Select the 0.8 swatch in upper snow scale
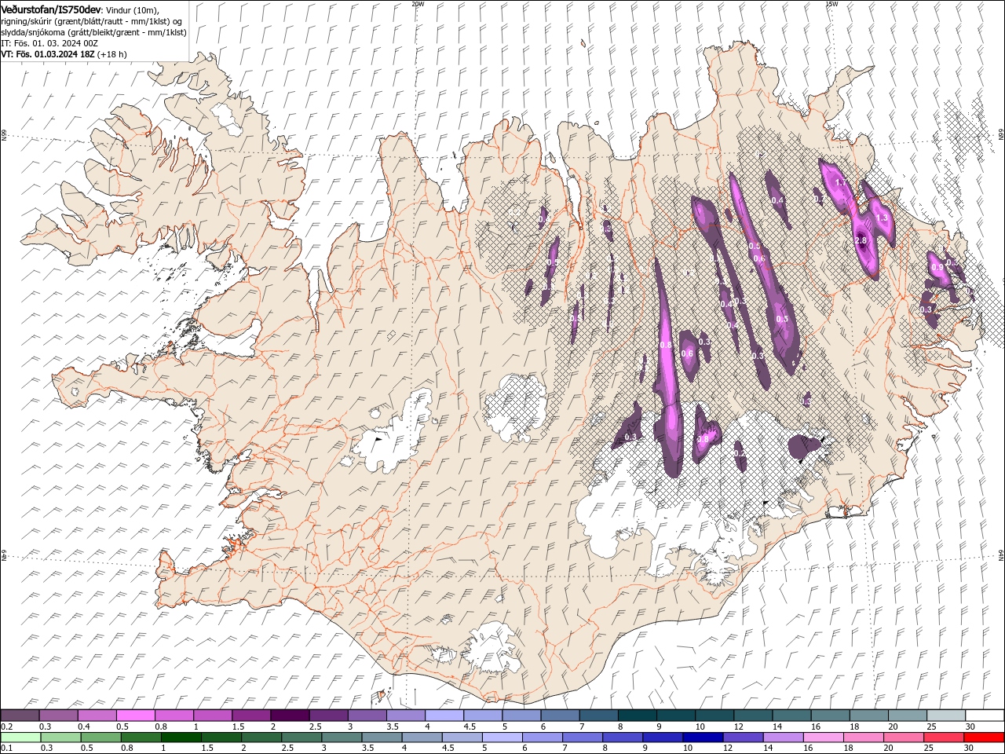The width and height of the screenshot is (1005, 754). (174, 716)
